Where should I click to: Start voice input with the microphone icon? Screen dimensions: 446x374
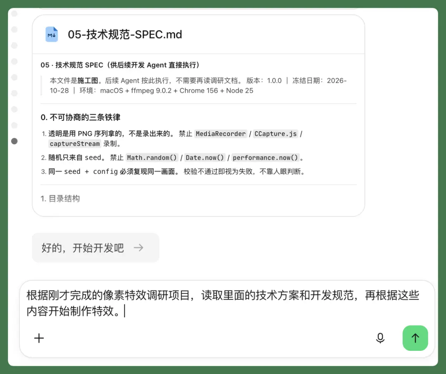[x=380, y=338]
